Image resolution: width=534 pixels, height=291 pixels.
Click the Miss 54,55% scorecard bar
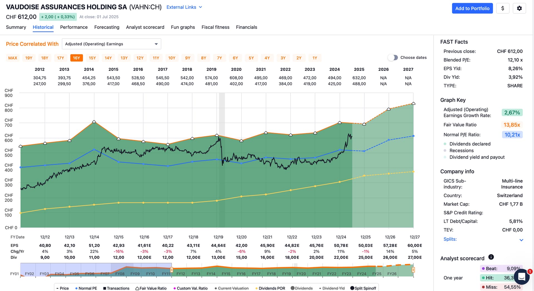[x=501, y=287]
